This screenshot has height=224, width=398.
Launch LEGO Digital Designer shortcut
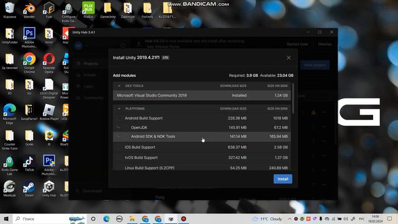(x=49, y=88)
